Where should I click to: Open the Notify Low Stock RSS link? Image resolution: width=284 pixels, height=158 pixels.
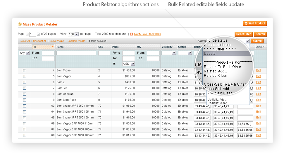(x=147, y=34)
